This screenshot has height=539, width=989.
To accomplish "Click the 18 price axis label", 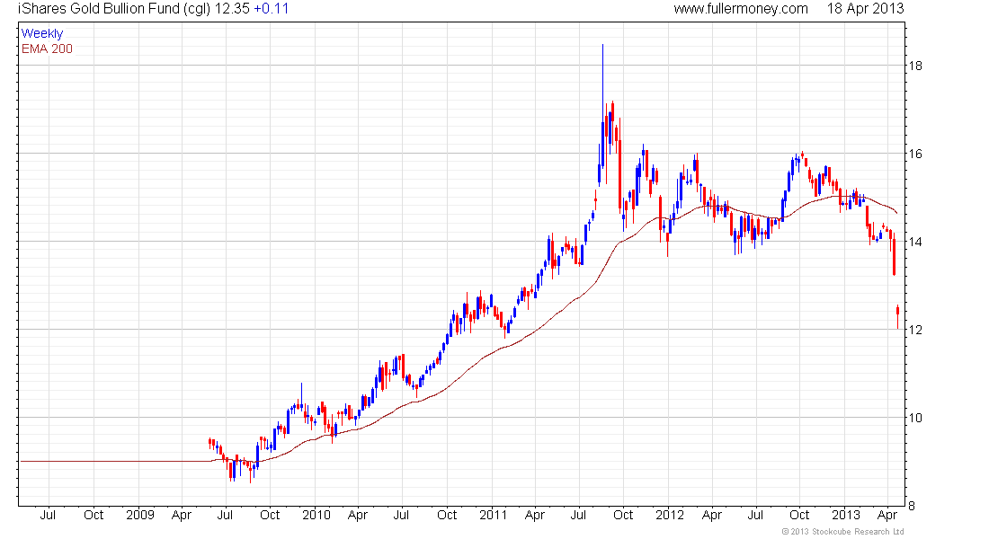I will pyautogui.click(x=915, y=66).
